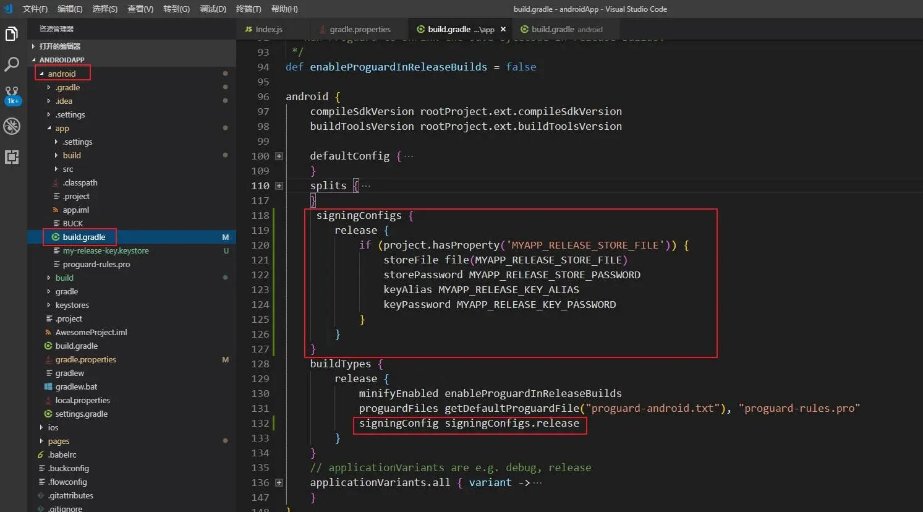
Task: Click the file icon beside gradlew
Action: (48, 373)
